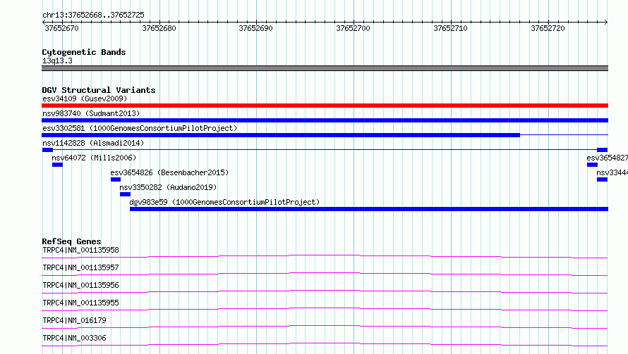
Task: Open dgv983e59 variant label
Action: [224, 202]
